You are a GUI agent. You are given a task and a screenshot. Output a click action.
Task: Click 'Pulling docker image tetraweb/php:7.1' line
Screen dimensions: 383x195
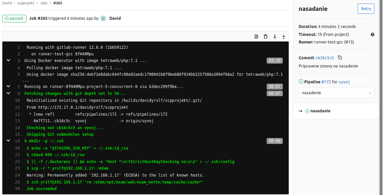[x=74, y=68]
